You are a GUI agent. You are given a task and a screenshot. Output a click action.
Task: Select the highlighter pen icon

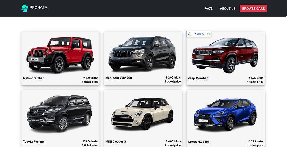coord(189,34)
